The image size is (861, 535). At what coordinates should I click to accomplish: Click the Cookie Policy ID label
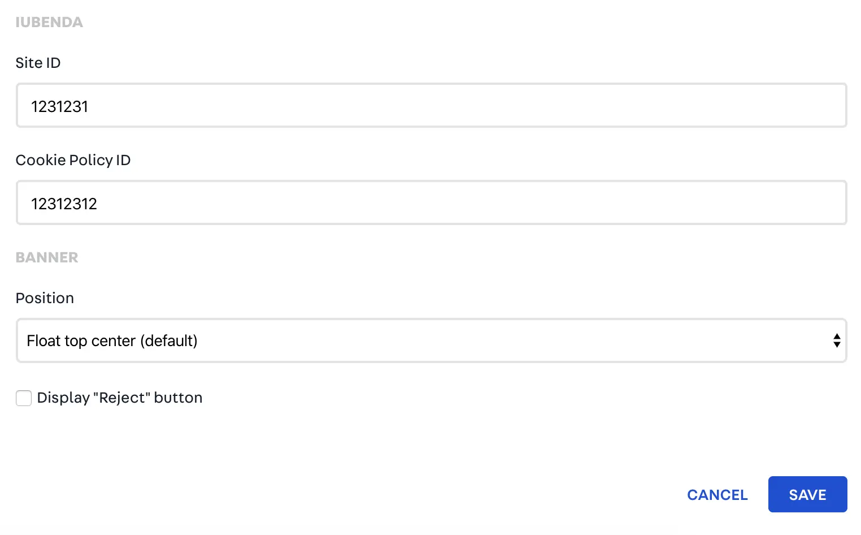(x=73, y=160)
